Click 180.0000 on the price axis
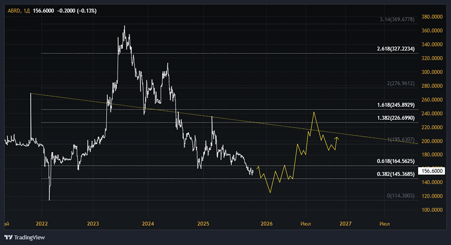 tap(432, 154)
